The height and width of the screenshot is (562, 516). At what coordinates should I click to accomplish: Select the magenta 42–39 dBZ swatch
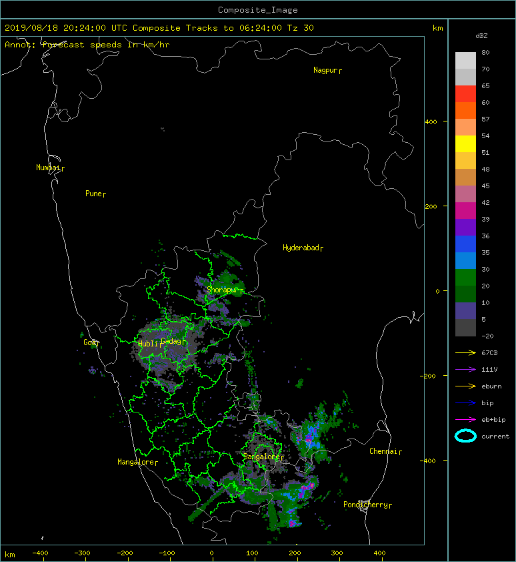coord(465,211)
